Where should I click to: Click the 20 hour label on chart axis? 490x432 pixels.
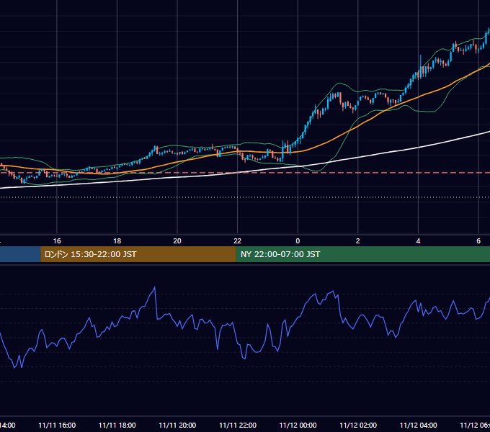[x=177, y=241]
